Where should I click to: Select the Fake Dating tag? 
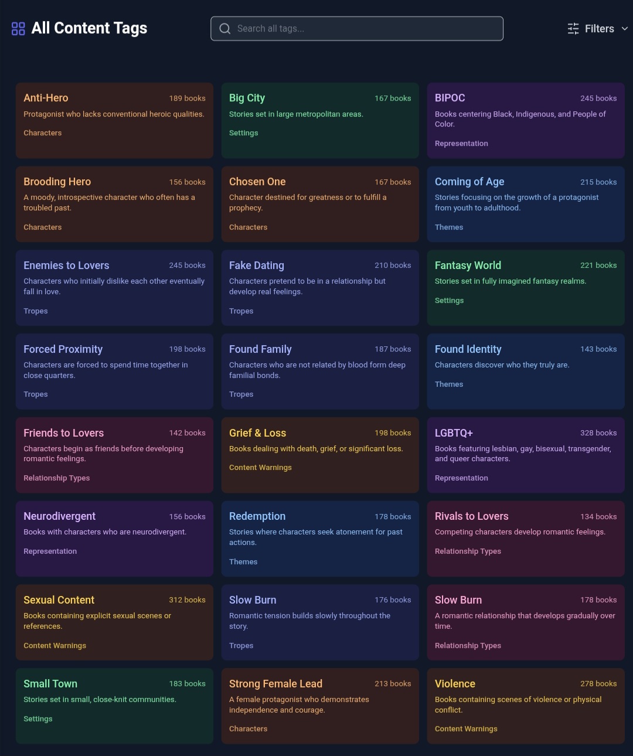tap(320, 288)
